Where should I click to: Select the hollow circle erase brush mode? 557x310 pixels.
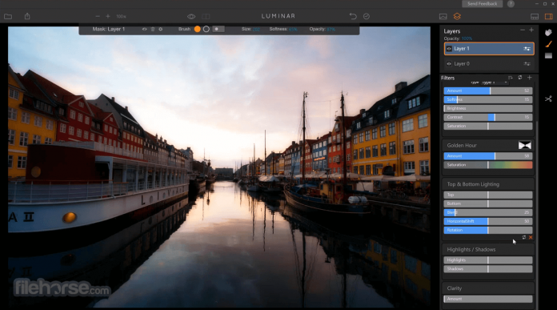tap(206, 29)
